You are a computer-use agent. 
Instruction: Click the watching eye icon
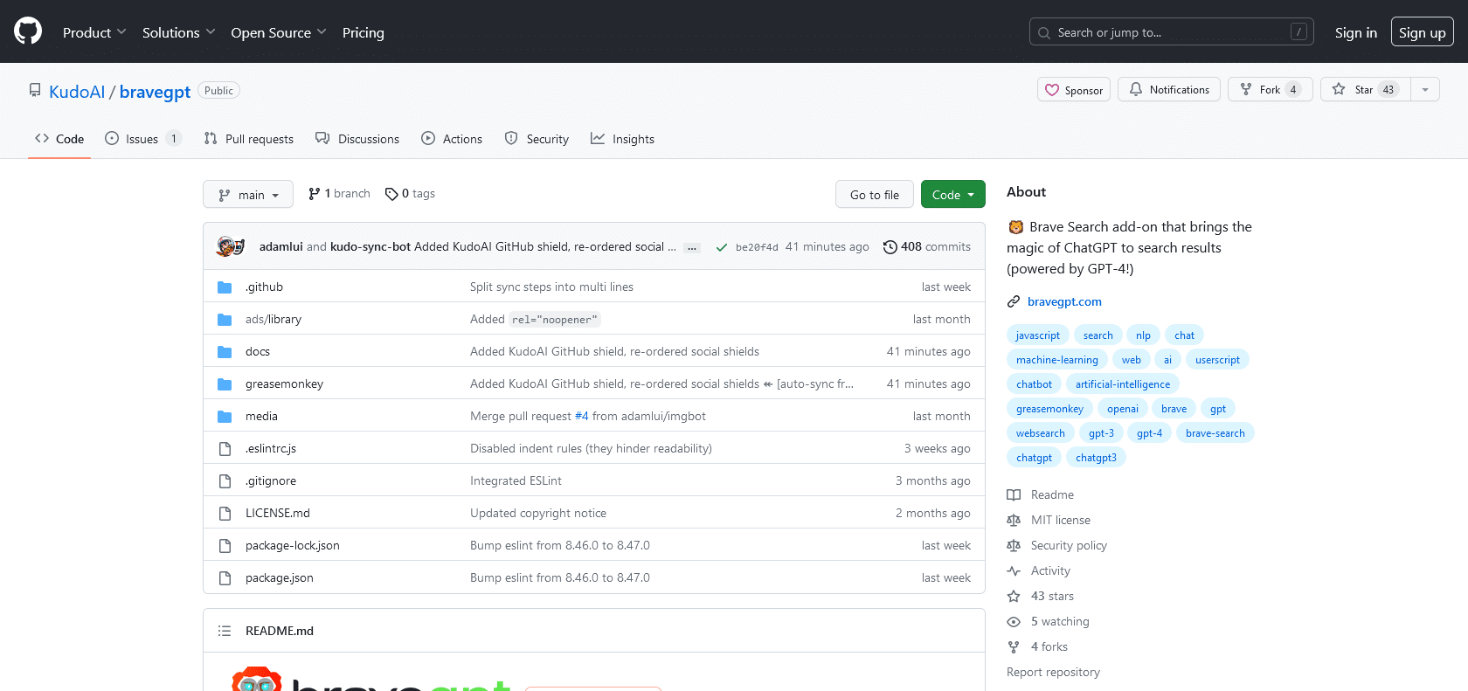1014,621
